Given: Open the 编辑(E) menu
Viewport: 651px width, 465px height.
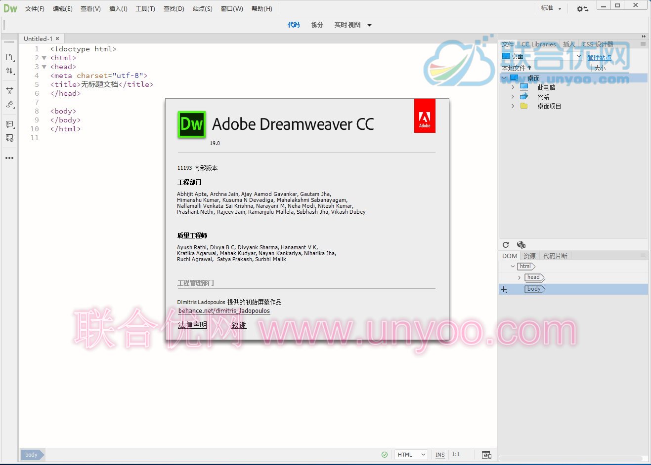Looking at the screenshot, I should pos(63,9).
